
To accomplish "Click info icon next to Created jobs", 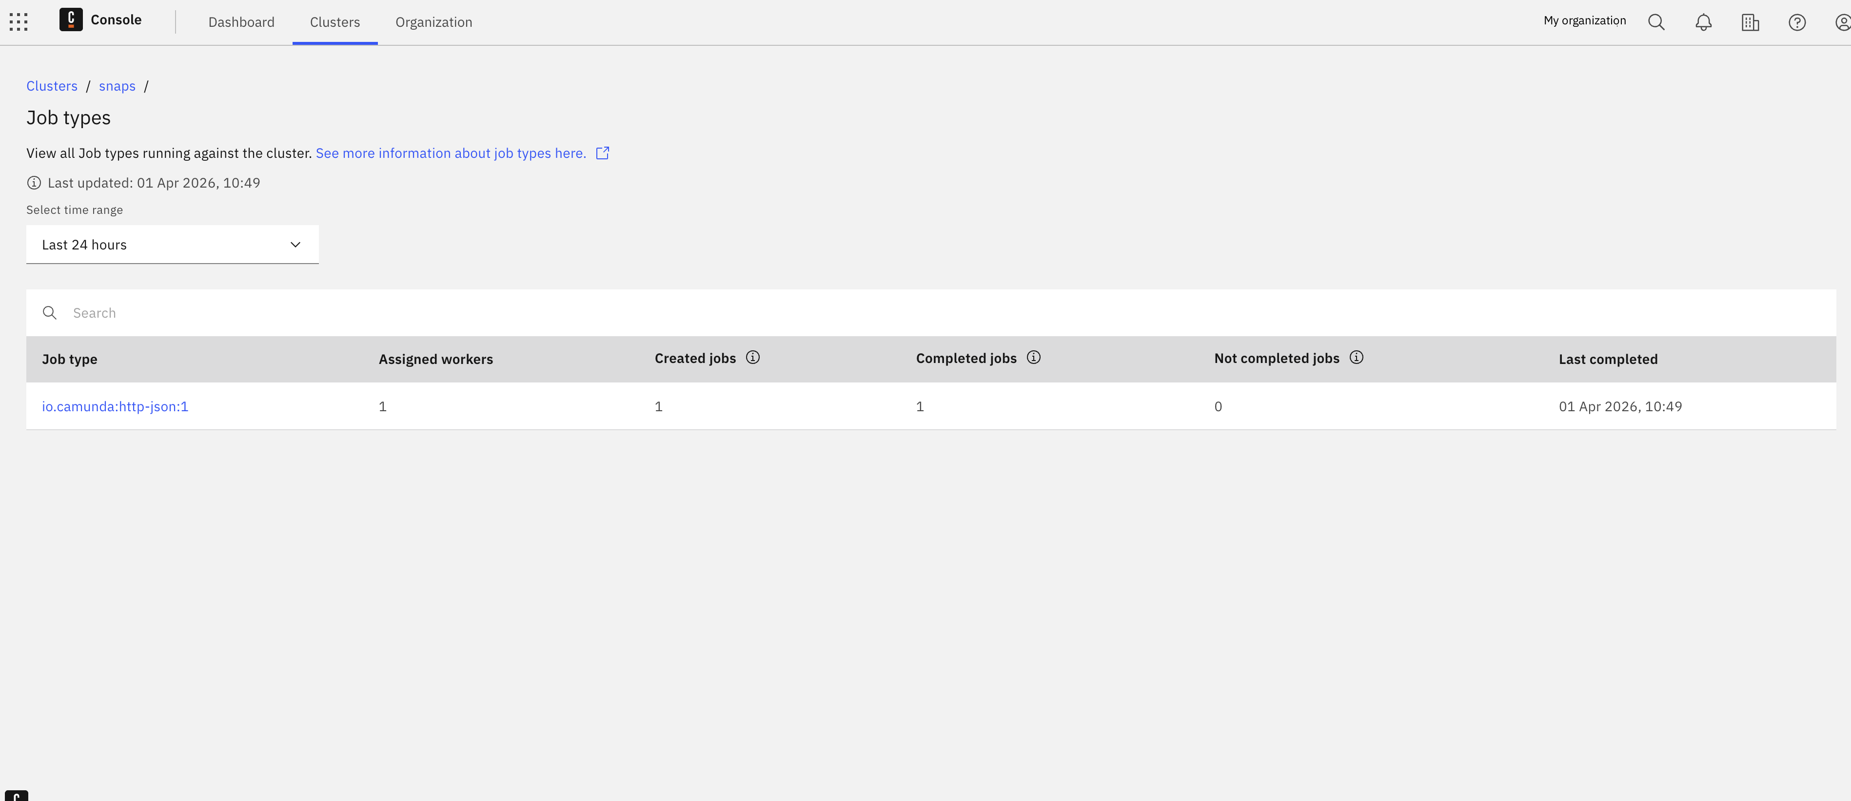I will click(x=752, y=358).
